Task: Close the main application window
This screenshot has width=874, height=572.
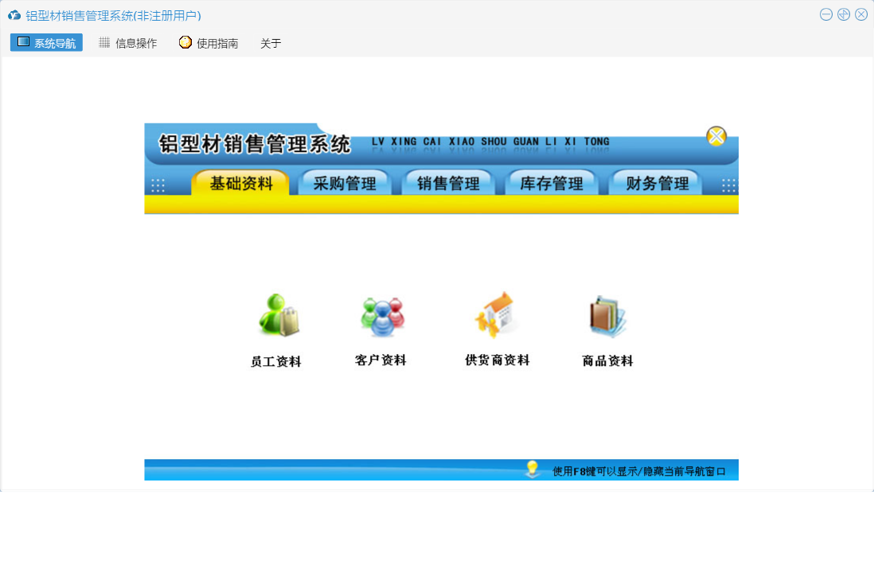Action: coord(861,14)
